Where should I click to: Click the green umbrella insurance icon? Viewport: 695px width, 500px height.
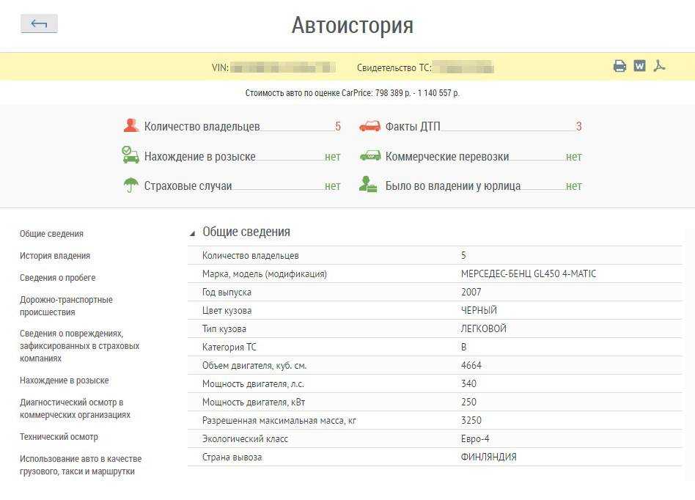click(x=130, y=185)
